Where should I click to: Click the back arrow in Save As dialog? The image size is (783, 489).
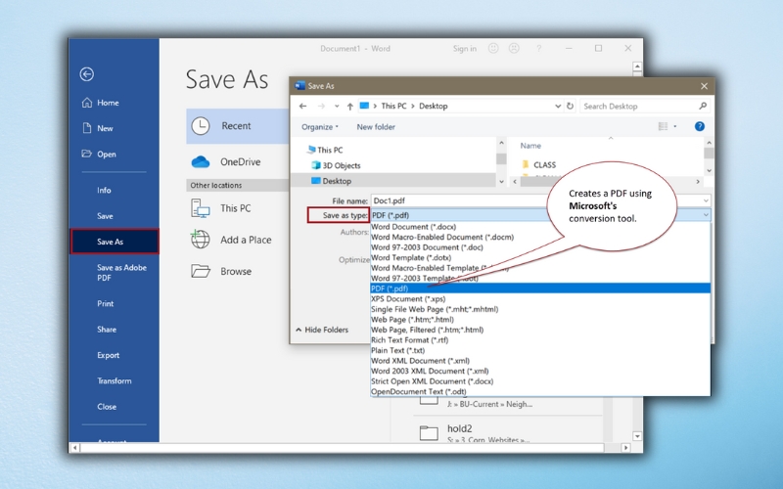click(302, 106)
